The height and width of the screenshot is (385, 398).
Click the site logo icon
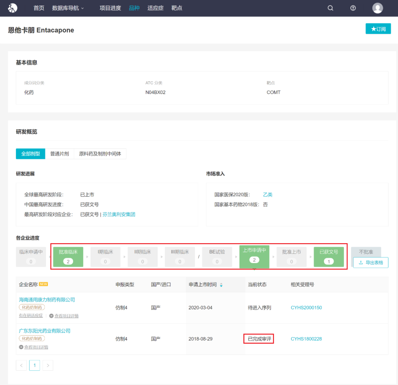pos(13,8)
